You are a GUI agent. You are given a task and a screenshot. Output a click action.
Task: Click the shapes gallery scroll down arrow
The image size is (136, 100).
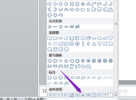pos(116,95)
